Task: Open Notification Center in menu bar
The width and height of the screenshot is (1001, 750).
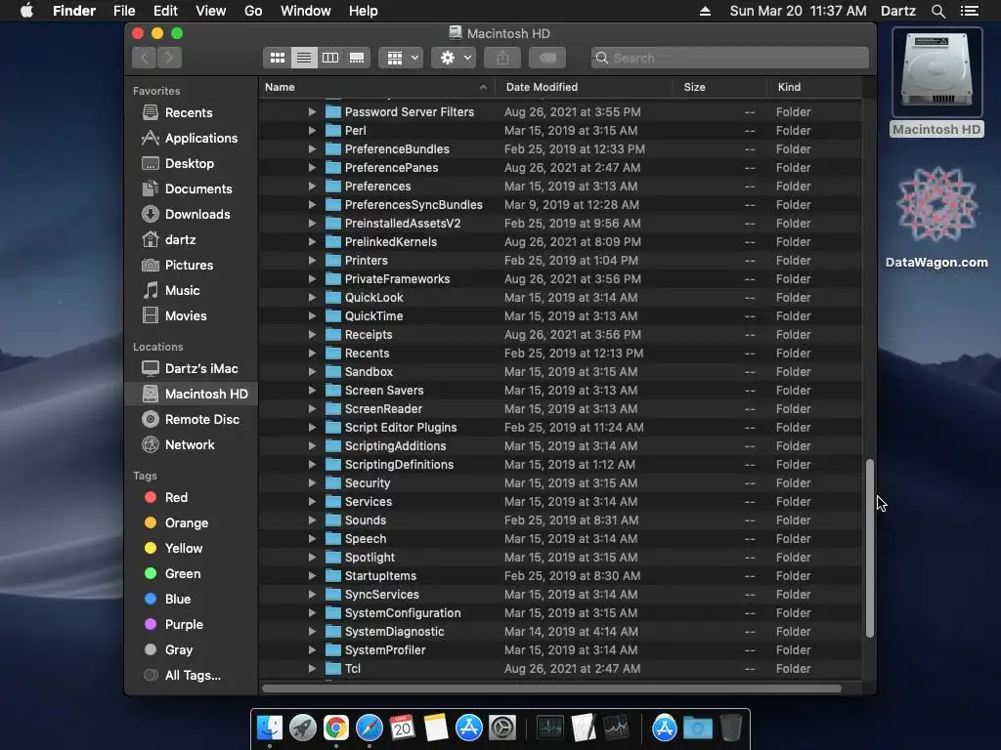Action: point(970,11)
